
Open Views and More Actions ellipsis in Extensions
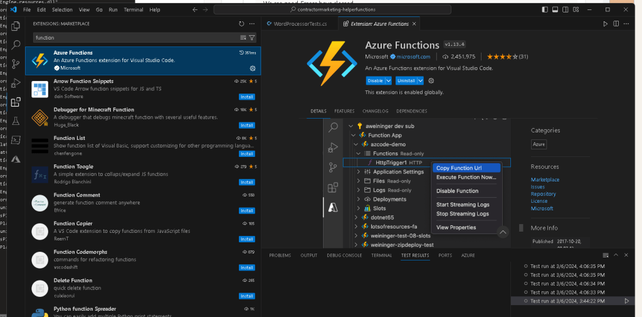click(252, 24)
